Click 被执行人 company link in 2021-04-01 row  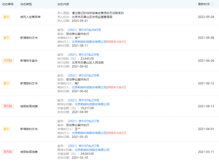[89, 133]
